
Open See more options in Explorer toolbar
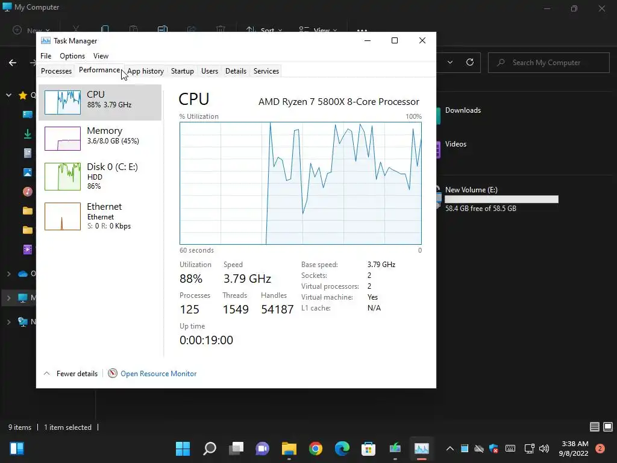(x=362, y=30)
